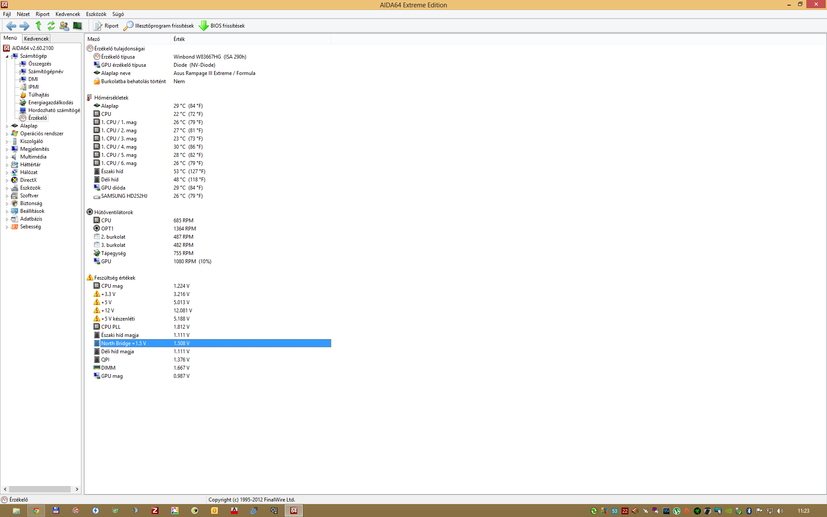Image resolution: width=827 pixels, height=517 pixels.
Task: Open Illesztőprogram frissítések
Action: 159,26
